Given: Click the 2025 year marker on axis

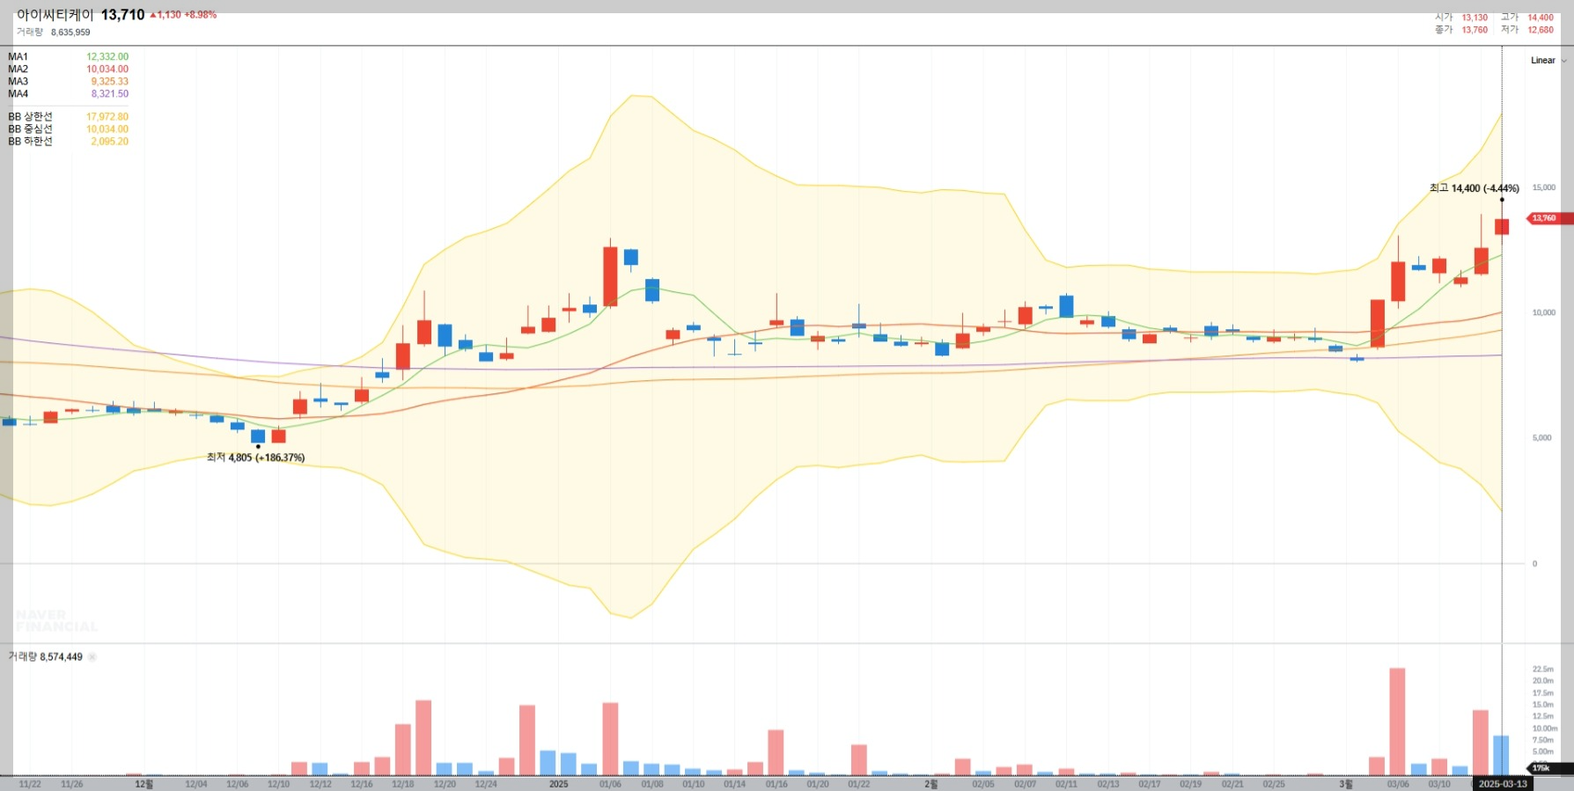Looking at the screenshot, I should (x=559, y=784).
